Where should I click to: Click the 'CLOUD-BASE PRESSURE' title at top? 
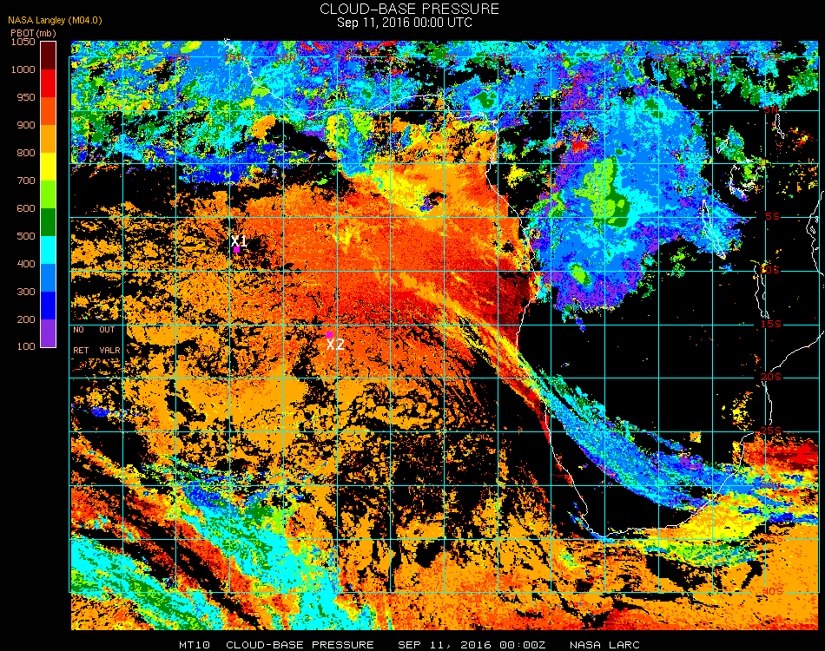coord(409,9)
